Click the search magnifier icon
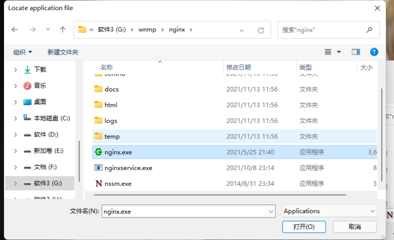The image size is (394, 240). click(x=369, y=30)
